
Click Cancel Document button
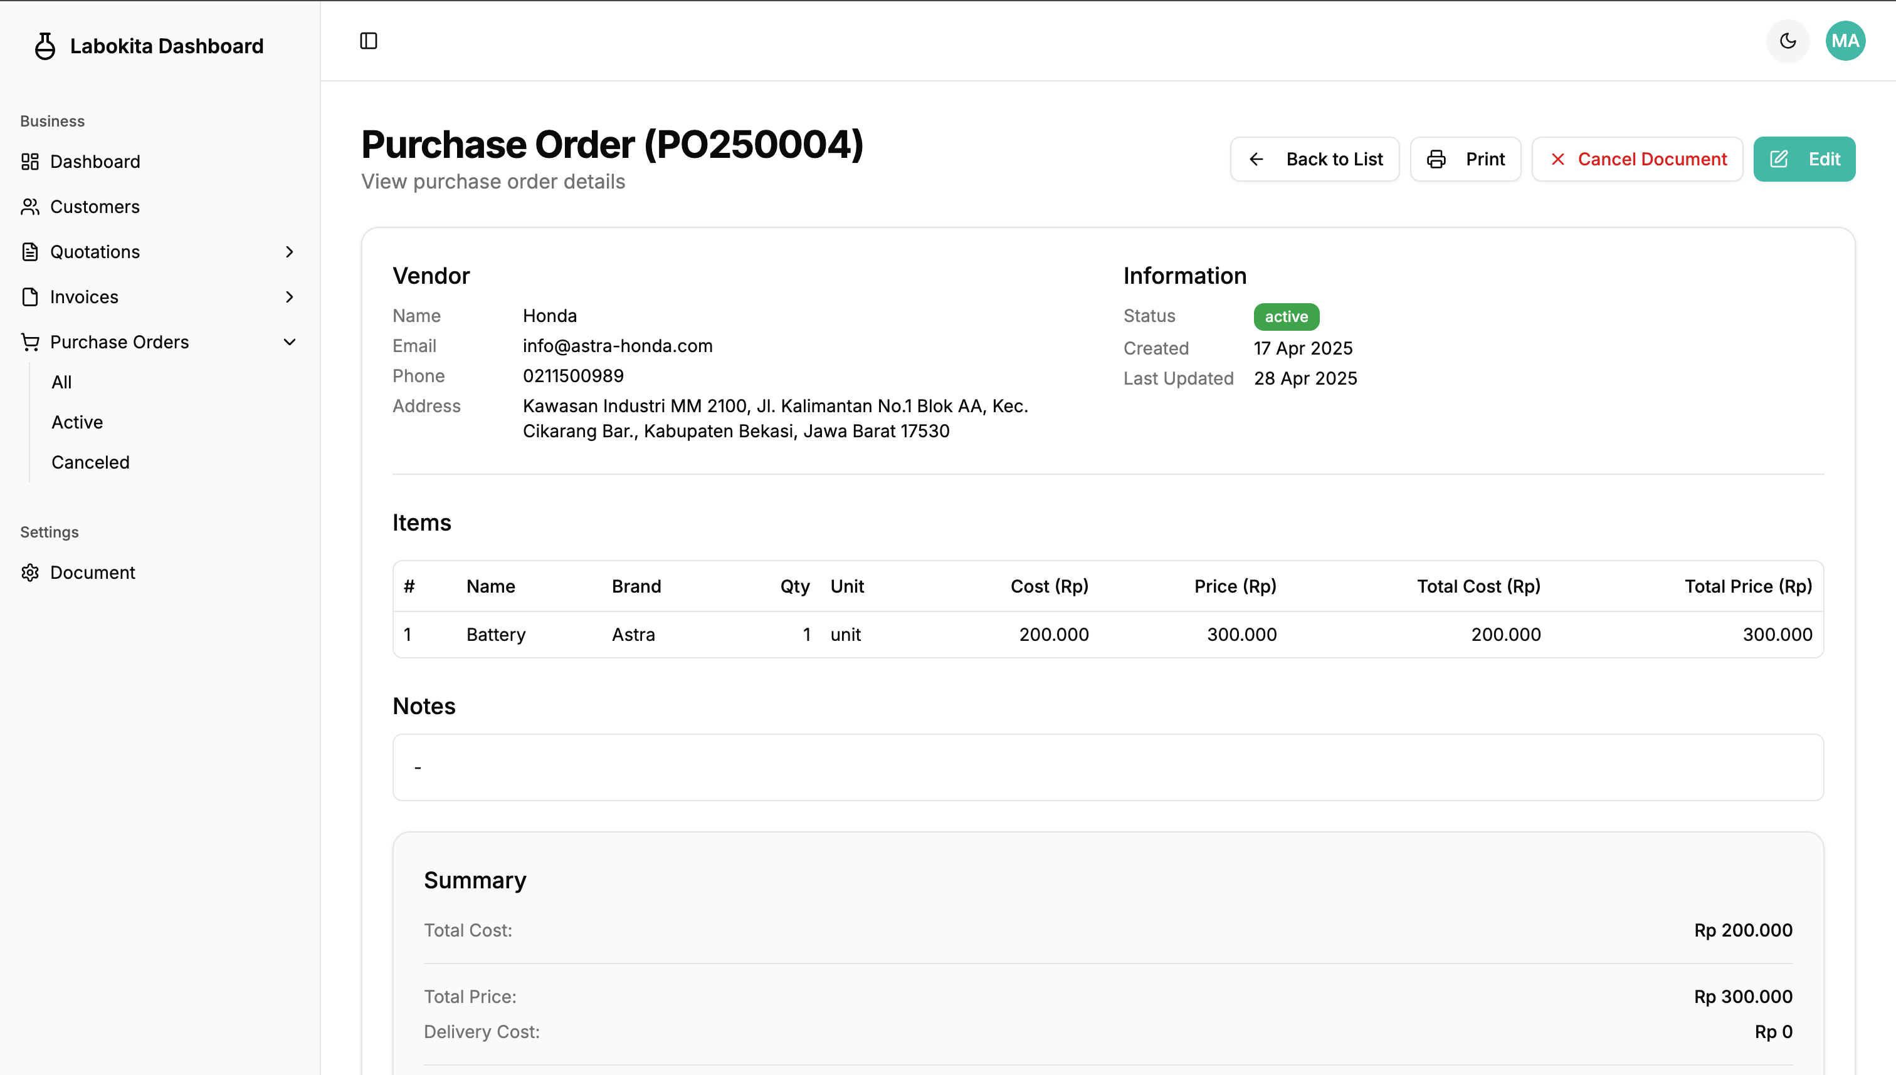coord(1636,158)
